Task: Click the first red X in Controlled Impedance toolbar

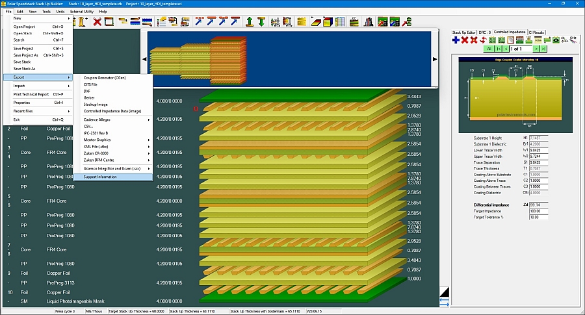Action: pyautogui.click(x=465, y=40)
